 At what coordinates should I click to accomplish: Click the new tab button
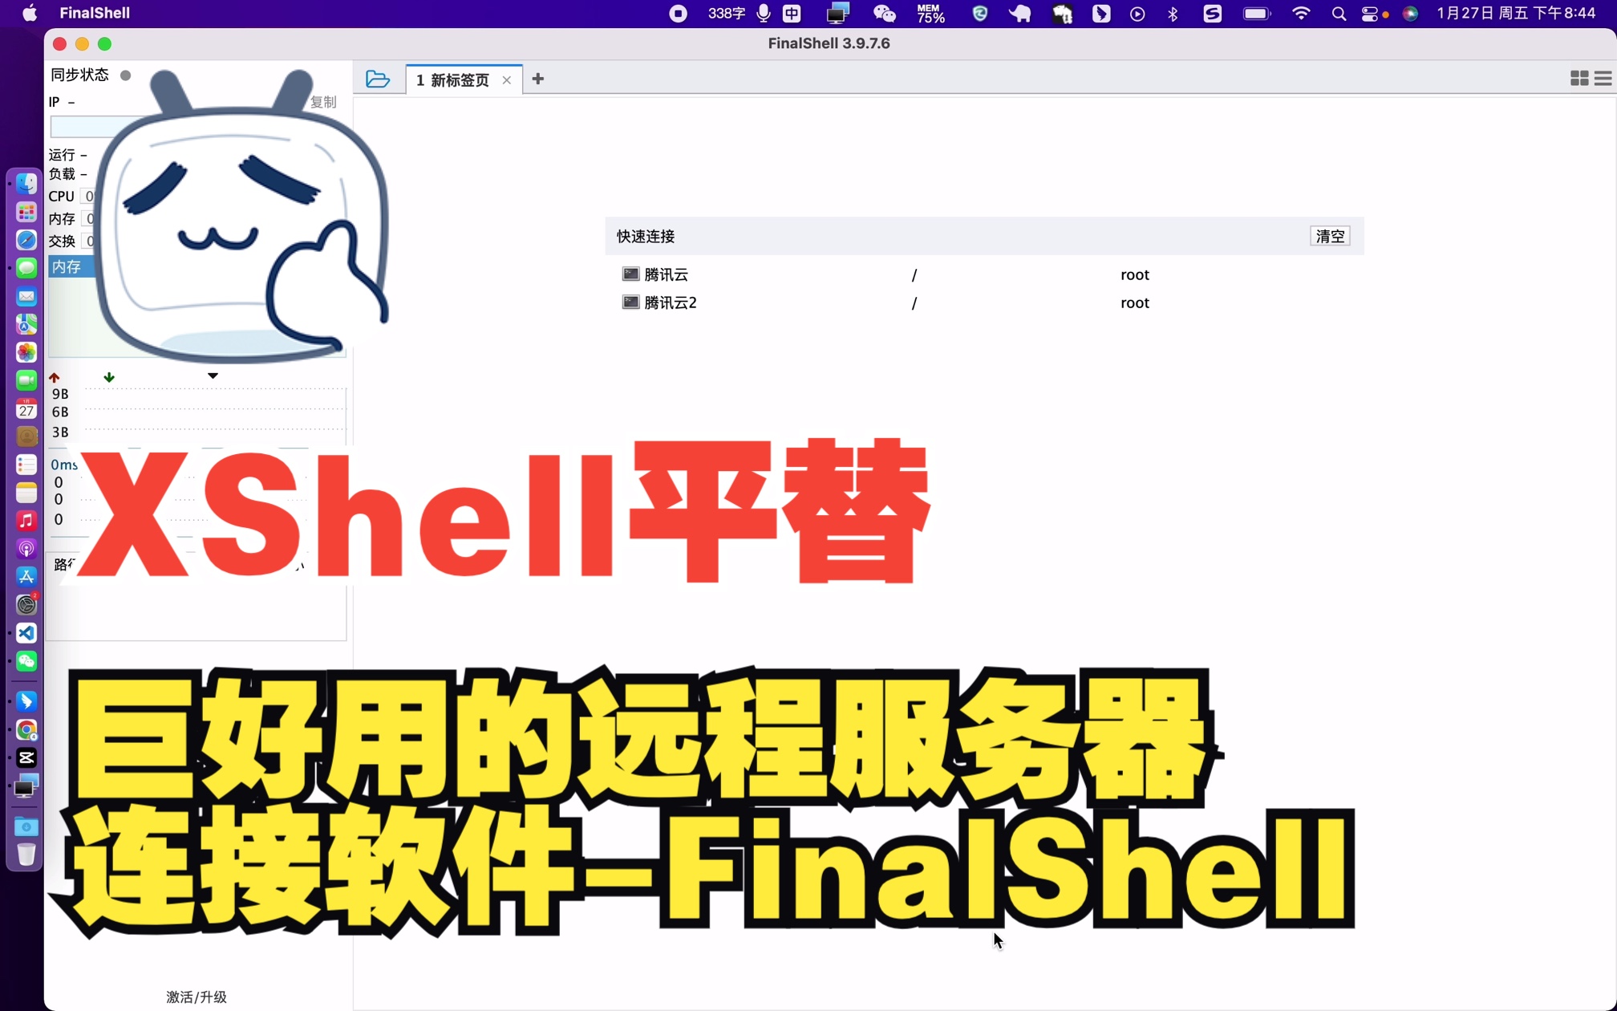(x=537, y=79)
